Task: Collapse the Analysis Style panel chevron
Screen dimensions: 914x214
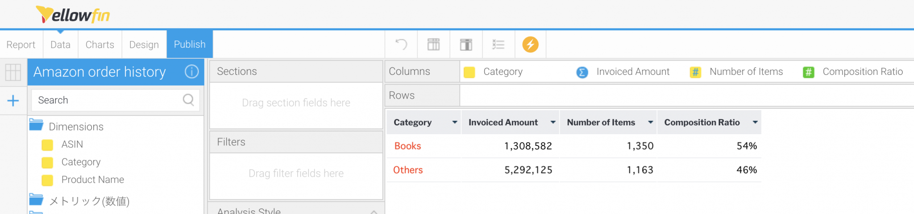Action: [x=374, y=211]
